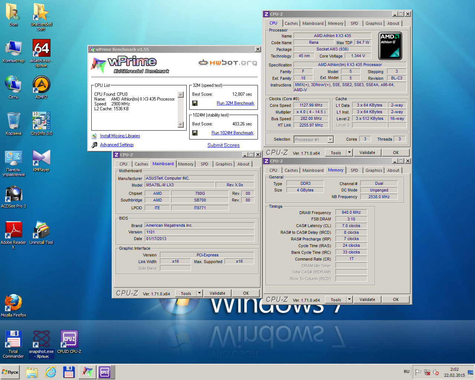Image resolution: width=475 pixels, height=380 pixels.
Task: Switch to wPrime in the taskbar
Action: [87, 372]
